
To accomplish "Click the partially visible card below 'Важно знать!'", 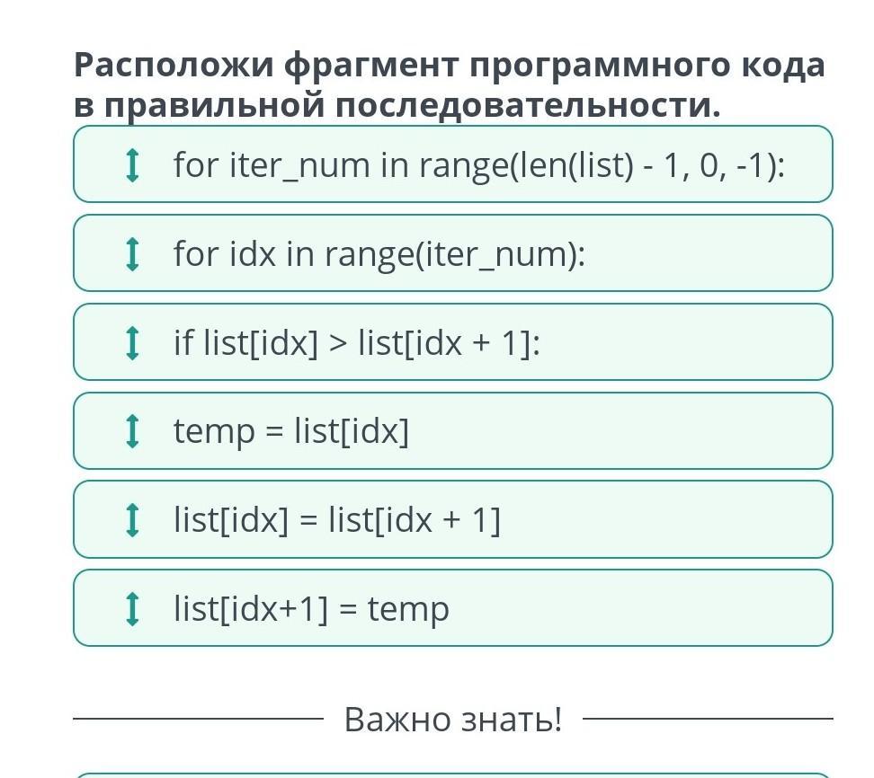I will click(x=452, y=774).
